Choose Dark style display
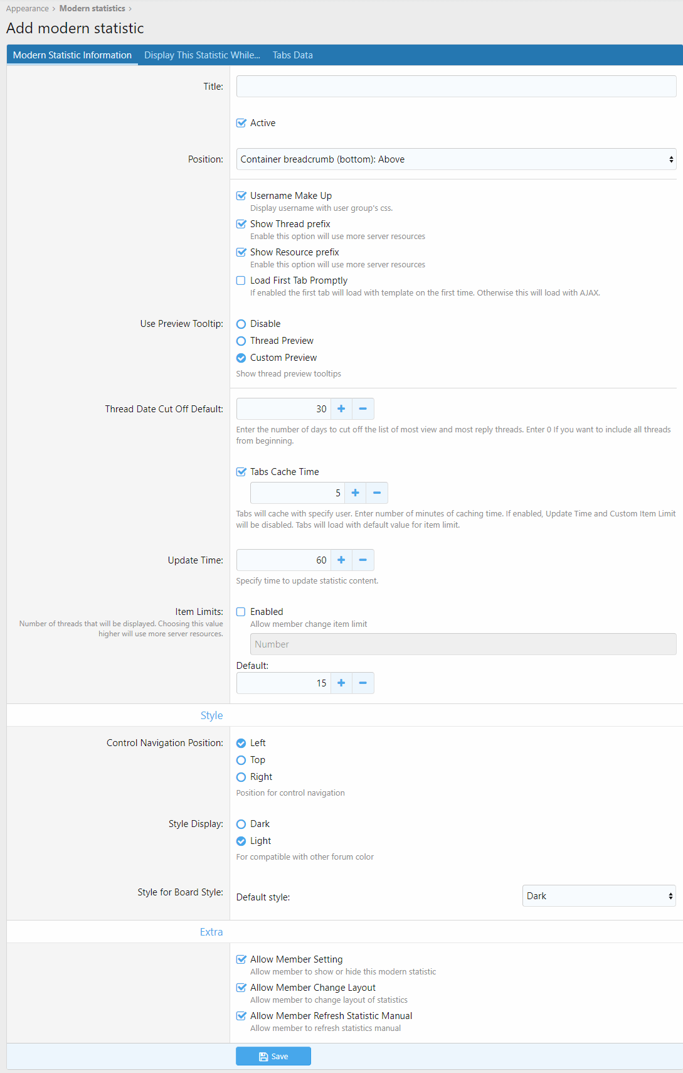The width and height of the screenshot is (683, 1073). pyautogui.click(x=241, y=825)
